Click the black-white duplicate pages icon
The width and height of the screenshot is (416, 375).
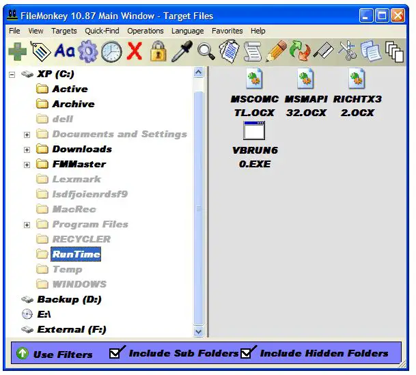pyautogui.click(x=394, y=52)
